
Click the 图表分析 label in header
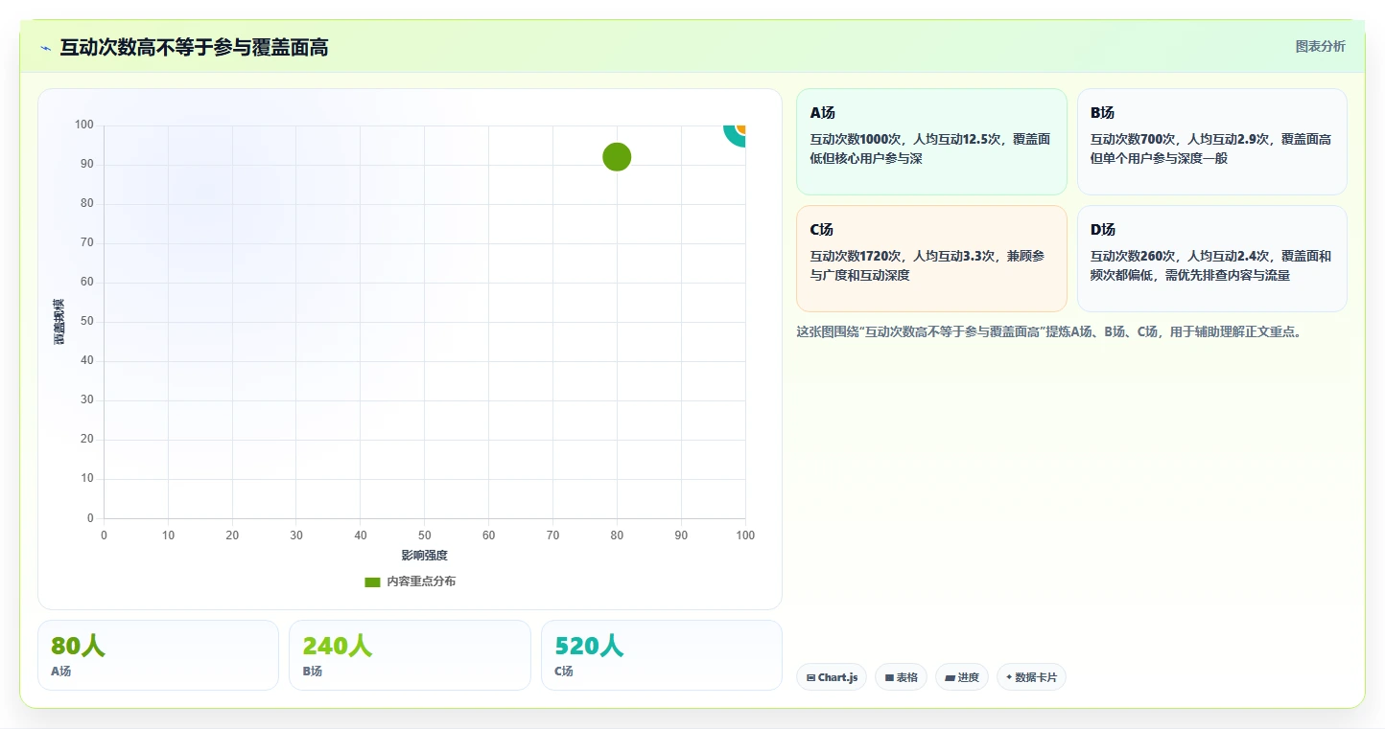[1320, 46]
